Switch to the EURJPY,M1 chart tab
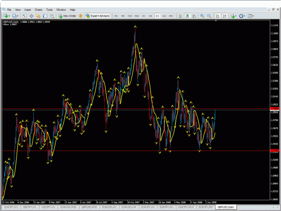 coord(166,207)
